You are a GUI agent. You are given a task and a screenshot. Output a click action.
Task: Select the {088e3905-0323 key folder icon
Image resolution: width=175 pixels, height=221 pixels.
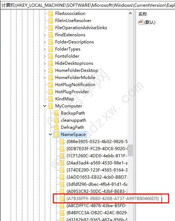pyautogui.click(x=62, y=142)
